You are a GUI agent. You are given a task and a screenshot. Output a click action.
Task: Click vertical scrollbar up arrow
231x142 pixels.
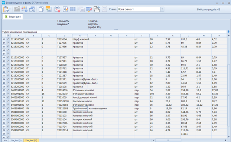228,36
